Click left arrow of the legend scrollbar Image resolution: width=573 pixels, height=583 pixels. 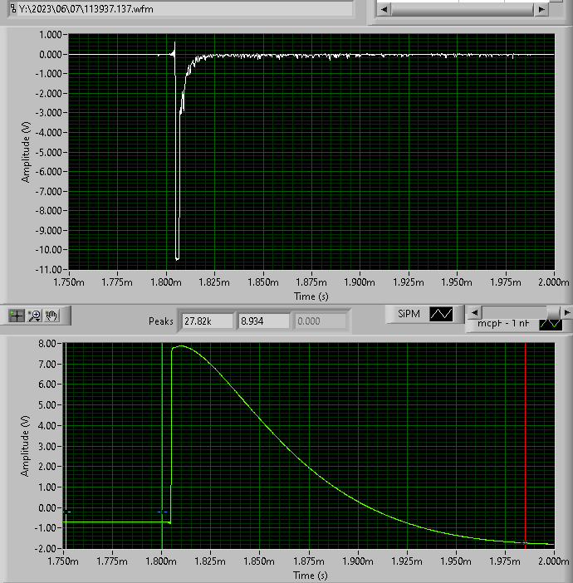tap(474, 313)
